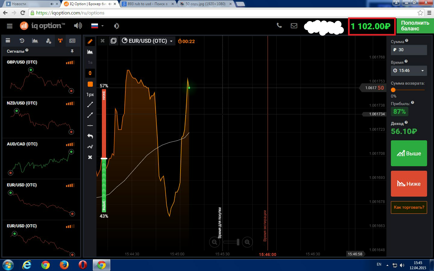The height and width of the screenshot is (271, 434).
Task: Clear drawings with the X tool icon
Action: (90, 157)
